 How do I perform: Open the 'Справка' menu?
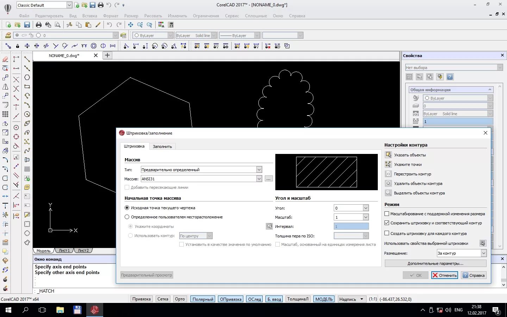297,16
